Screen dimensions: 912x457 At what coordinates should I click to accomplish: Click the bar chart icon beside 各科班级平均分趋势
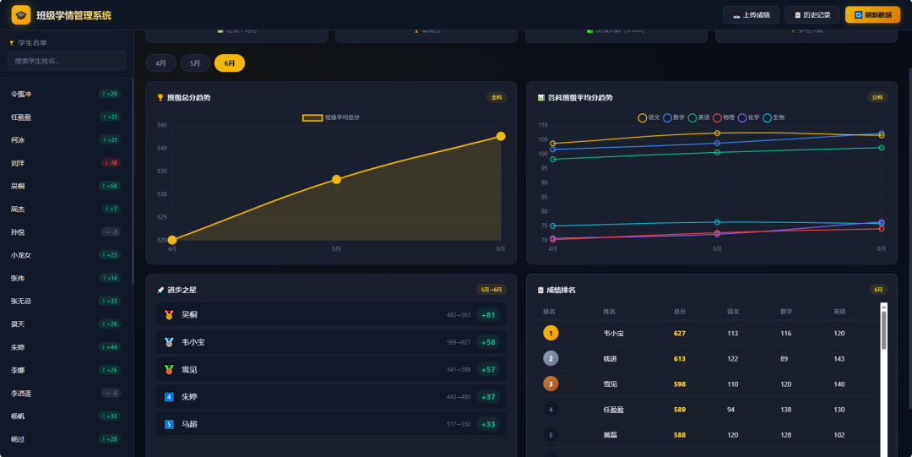click(x=541, y=98)
